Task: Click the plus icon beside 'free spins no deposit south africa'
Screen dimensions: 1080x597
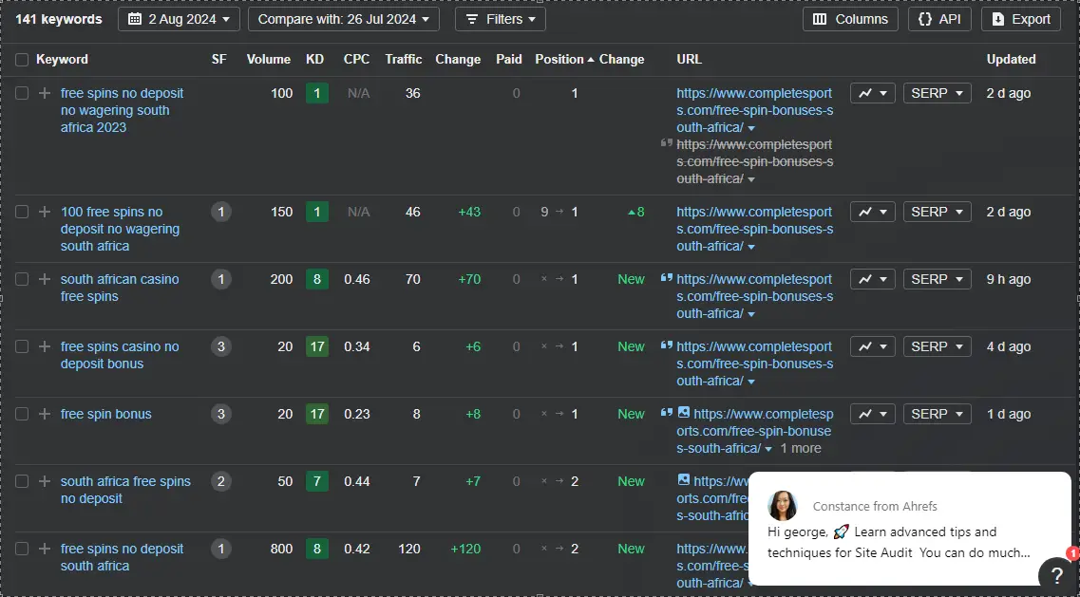Action: (45, 549)
